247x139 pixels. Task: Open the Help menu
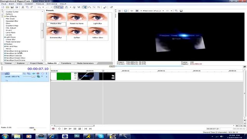(x=63, y=4)
